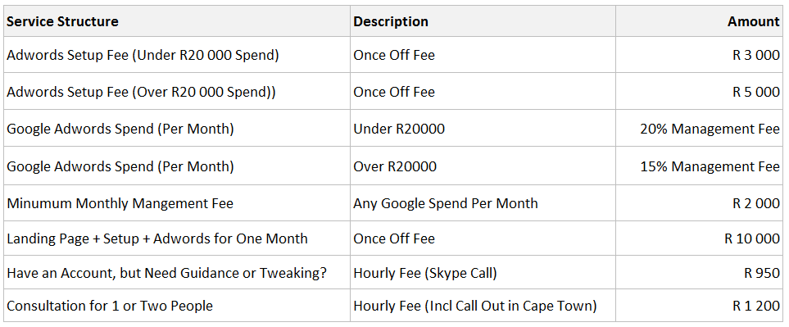Click Any Google Spend Per Month cell
The height and width of the screenshot is (327, 789).
pyautogui.click(x=483, y=202)
